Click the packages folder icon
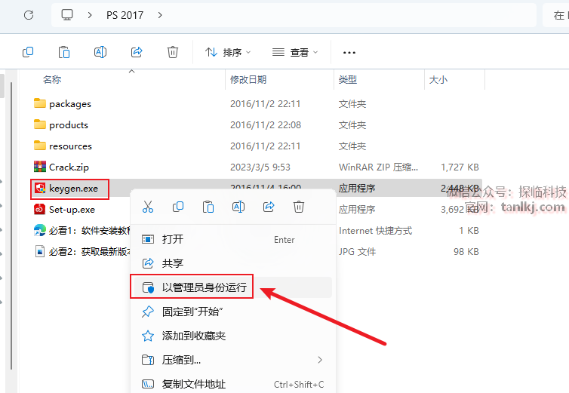The width and height of the screenshot is (569, 393). (x=39, y=103)
